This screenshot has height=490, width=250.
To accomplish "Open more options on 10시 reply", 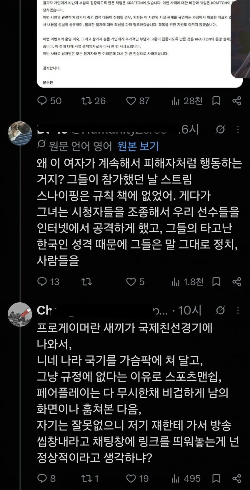I will coord(238,310).
